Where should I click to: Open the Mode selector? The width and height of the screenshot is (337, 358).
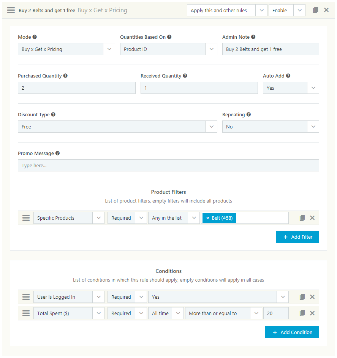pos(66,49)
